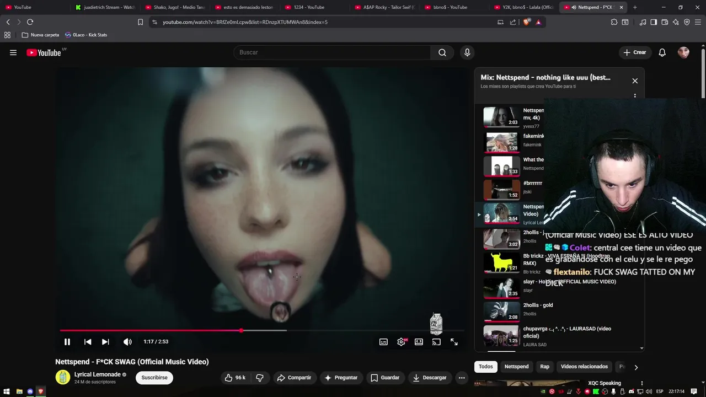Cast video with the screen cast icon

click(x=436, y=342)
